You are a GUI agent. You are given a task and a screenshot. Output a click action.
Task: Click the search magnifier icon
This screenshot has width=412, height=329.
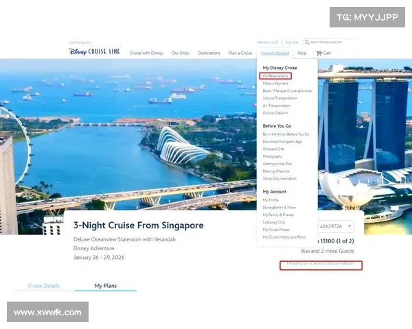307,42
